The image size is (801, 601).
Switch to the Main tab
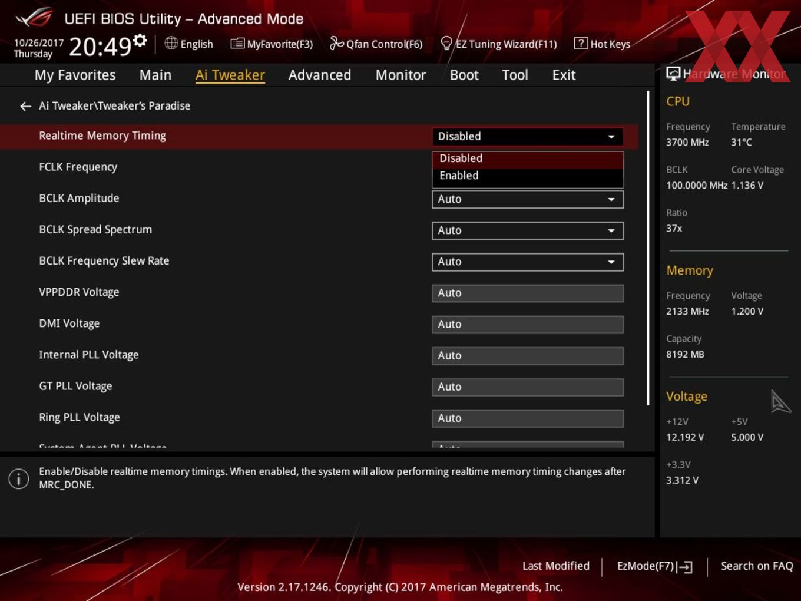tap(155, 75)
